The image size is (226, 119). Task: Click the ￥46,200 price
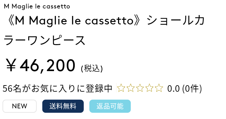pyautogui.click(x=40, y=65)
